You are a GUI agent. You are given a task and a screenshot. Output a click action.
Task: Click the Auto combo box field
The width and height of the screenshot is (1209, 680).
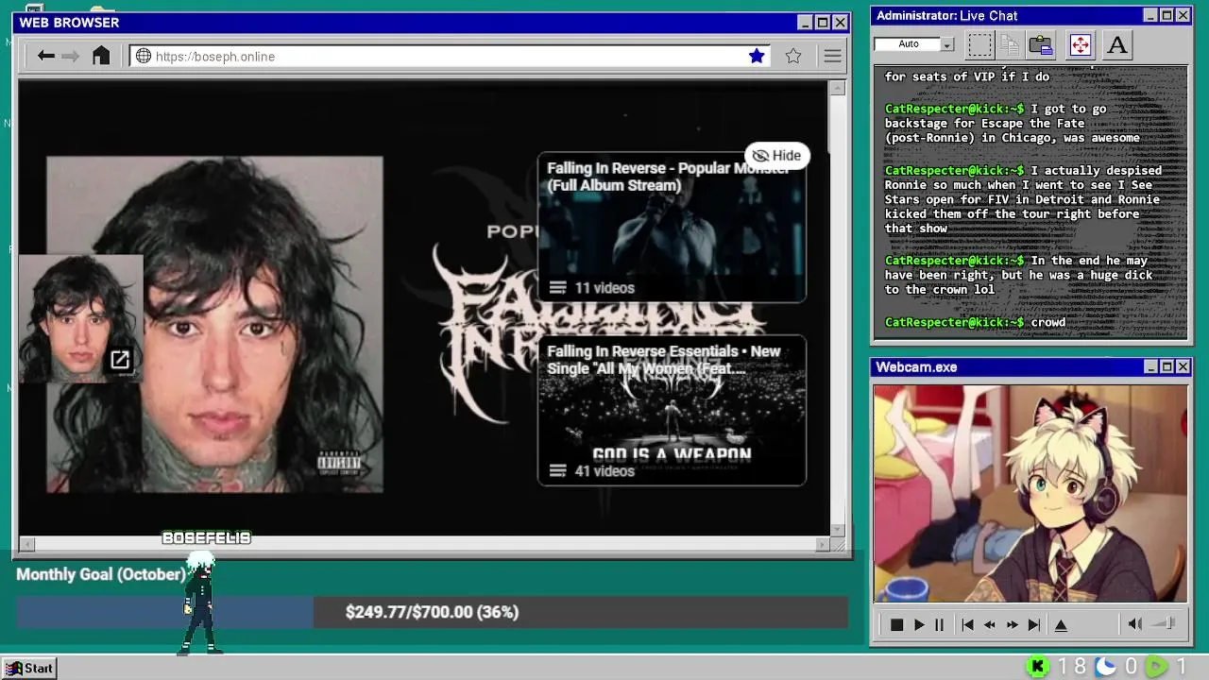point(914,44)
